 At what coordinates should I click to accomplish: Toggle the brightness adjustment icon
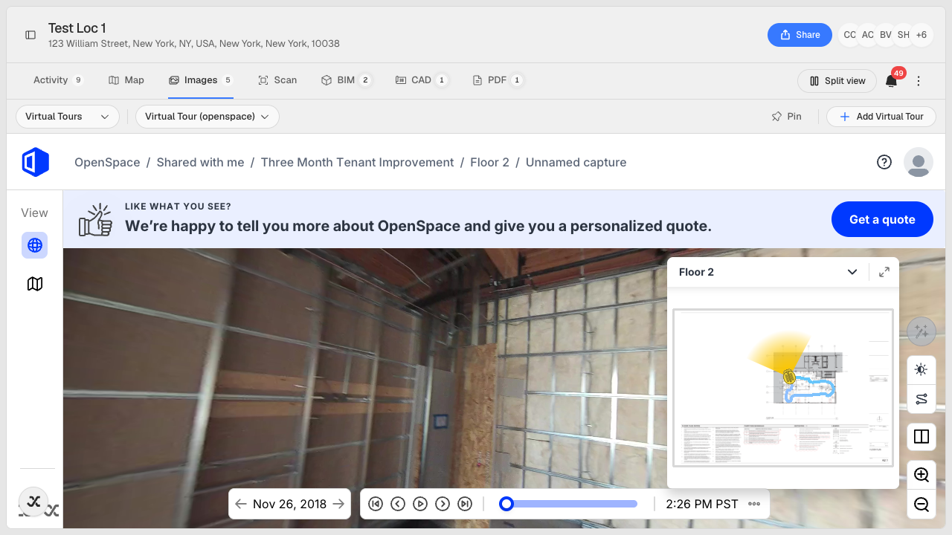[922, 369]
